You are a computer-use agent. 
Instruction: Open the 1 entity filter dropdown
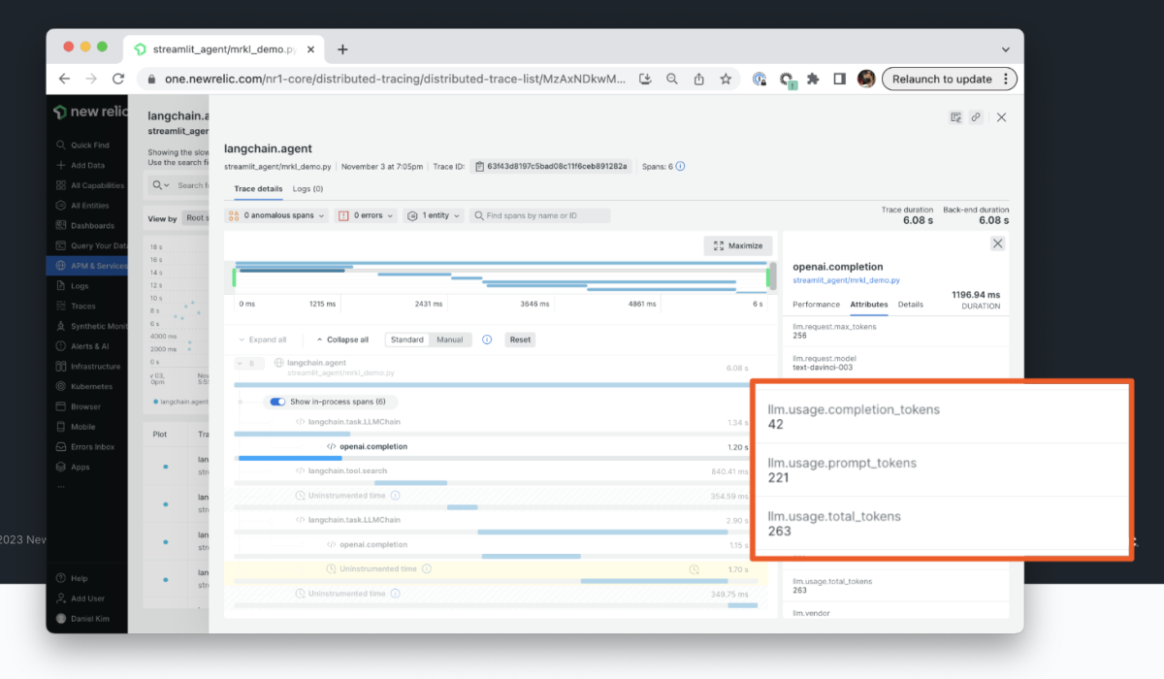pyautogui.click(x=434, y=215)
